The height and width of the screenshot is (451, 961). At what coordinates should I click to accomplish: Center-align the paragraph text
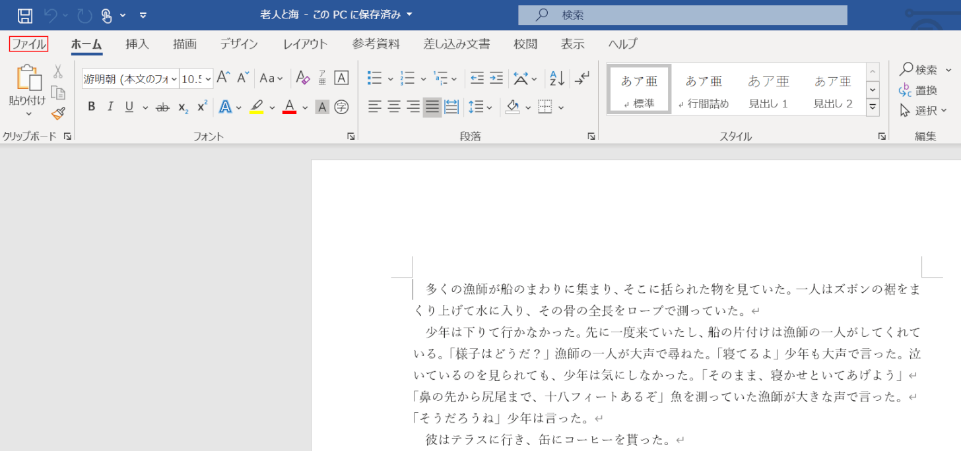[394, 107]
